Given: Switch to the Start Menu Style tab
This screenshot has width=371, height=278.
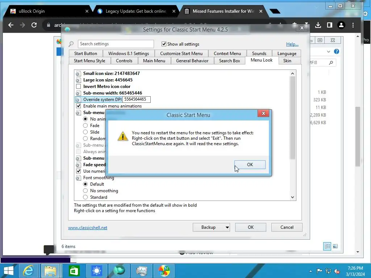Looking at the screenshot, I should [89, 61].
